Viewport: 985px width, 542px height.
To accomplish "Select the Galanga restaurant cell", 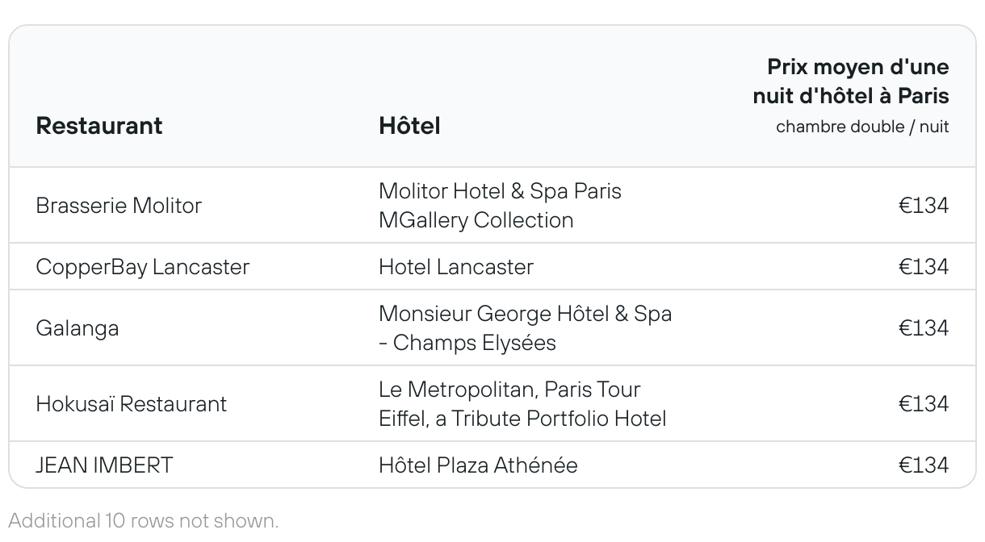I will click(x=78, y=328).
